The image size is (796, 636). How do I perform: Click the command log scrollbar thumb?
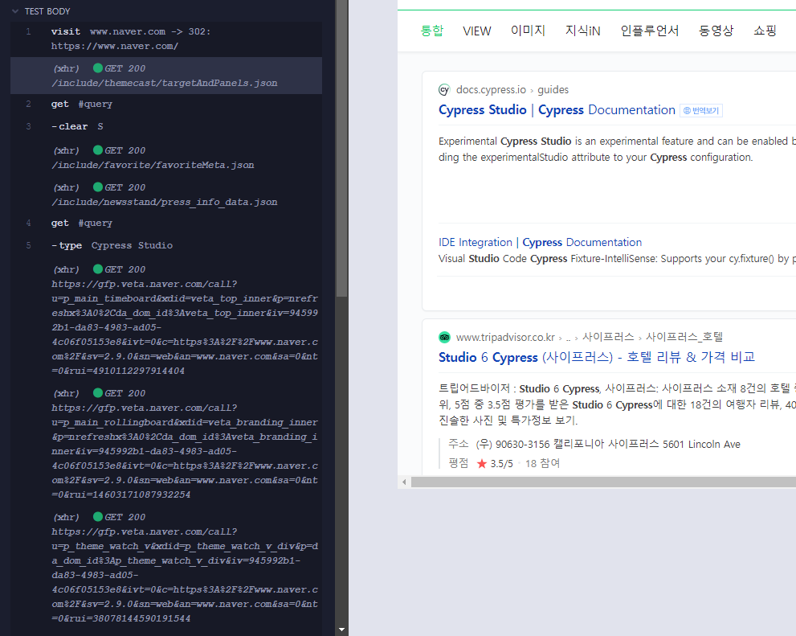click(341, 147)
